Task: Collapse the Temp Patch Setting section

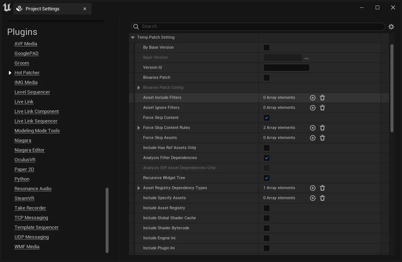Action: click(x=133, y=38)
